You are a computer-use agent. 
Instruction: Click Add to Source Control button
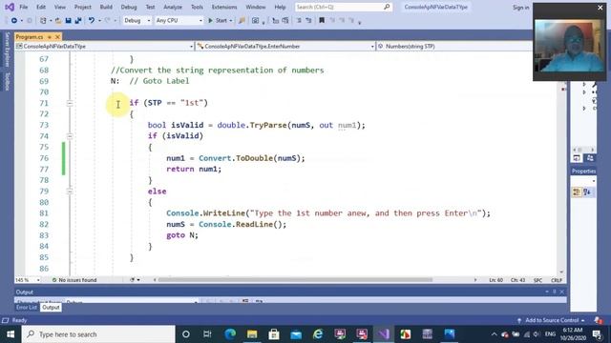point(551,320)
